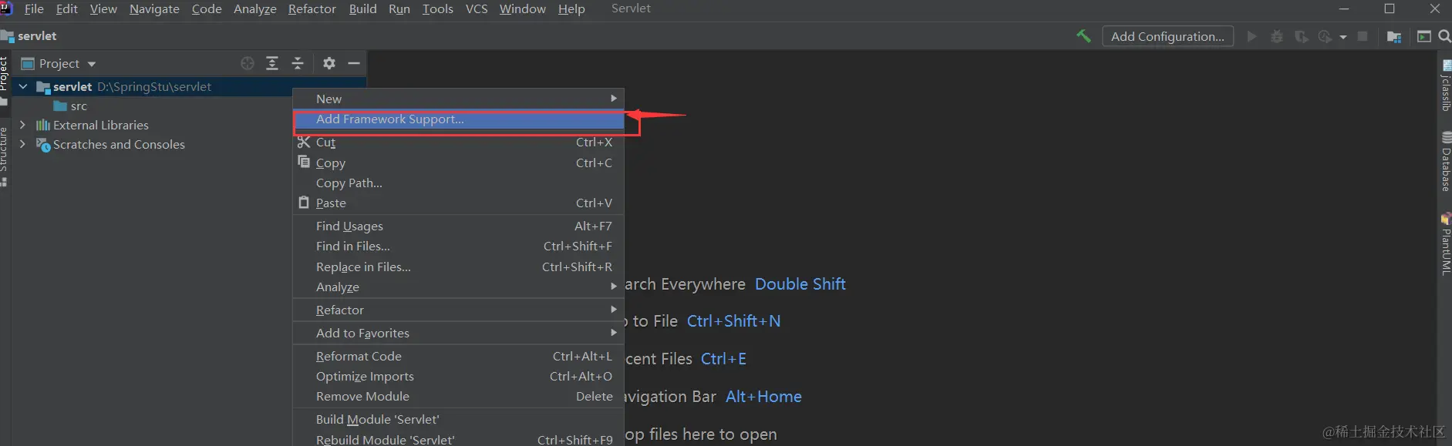Click the Build Project hammer icon

pyautogui.click(x=1083, y=36)
